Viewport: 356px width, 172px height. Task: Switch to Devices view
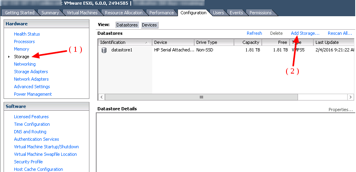[149, 25]
